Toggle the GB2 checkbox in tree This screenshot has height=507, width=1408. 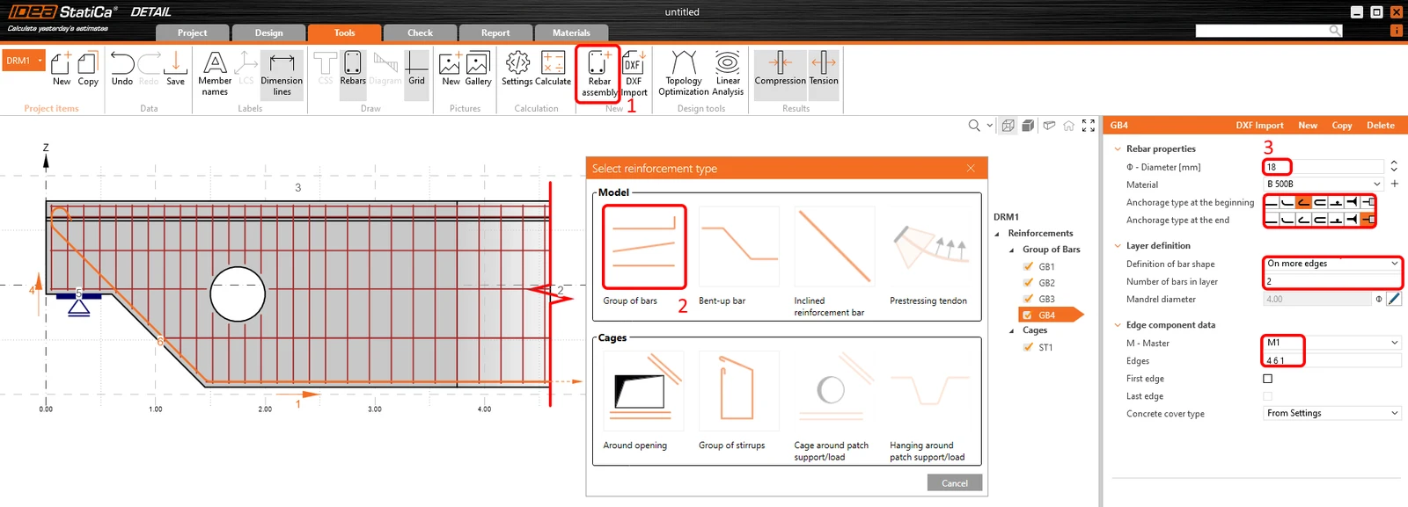1028,283
